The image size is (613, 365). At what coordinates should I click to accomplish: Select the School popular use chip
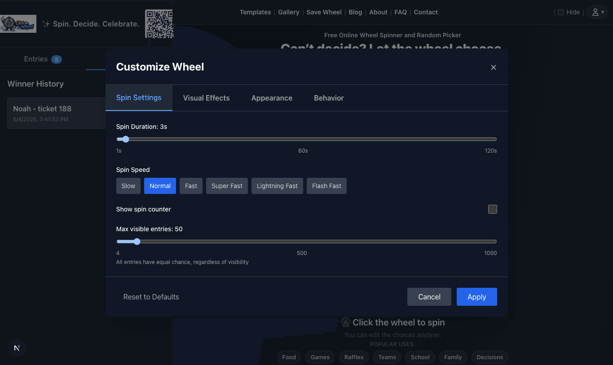(x=420, y=357)
